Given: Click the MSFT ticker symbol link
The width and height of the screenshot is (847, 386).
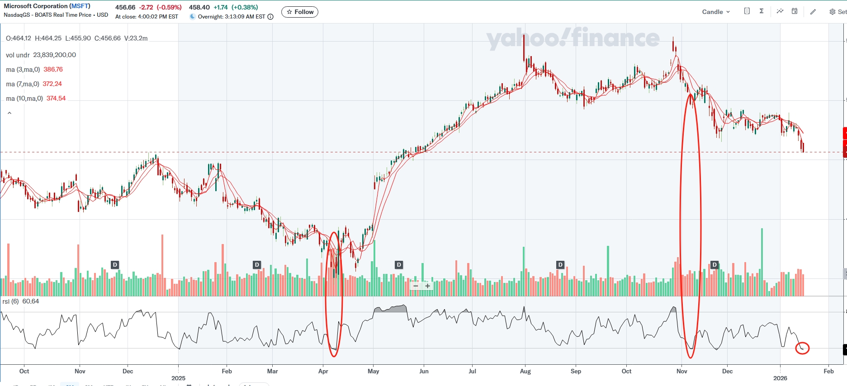Looking at the screenshot, I should [80, 6].
